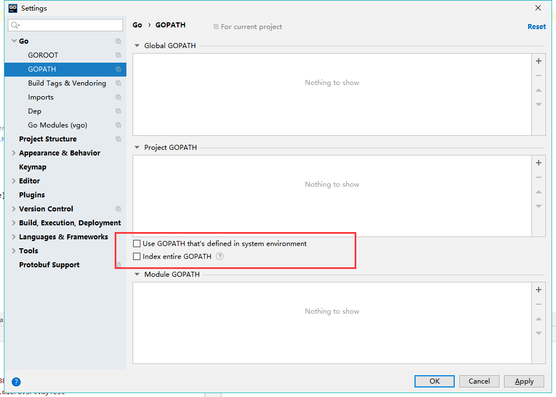Image resolution: width=556 pixels, height=397 pixels.
Task: Move Project GOPATH entry down
Action: pos(538,206)
